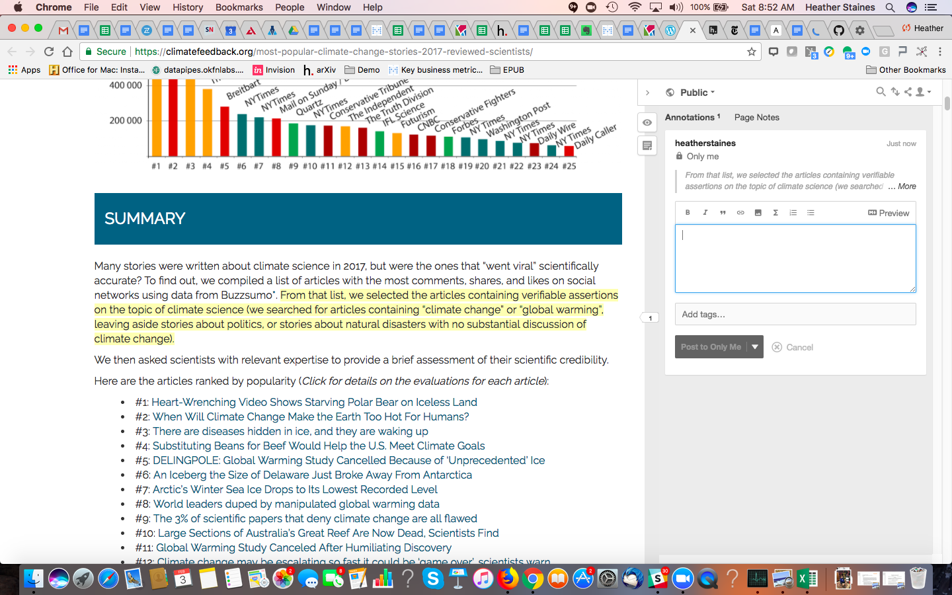
Task: Open the Apps bookmarks shortcut
Action: point(24,69)
